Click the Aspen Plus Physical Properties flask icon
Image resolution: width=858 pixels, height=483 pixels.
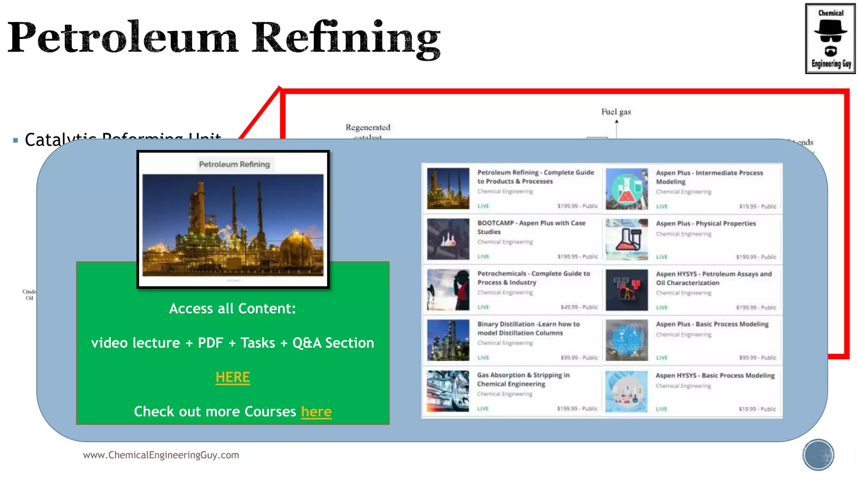tap(627, 239)
